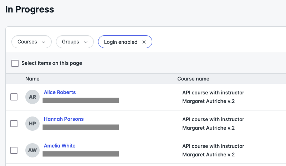The width and height of the screenshot is (286, 166).
Task: Click the In Progress page heading
Action: (x=30, y=10)
